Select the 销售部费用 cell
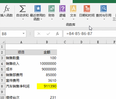The height and width of the screenshot is (99, 116). click(x=21, y=75)
